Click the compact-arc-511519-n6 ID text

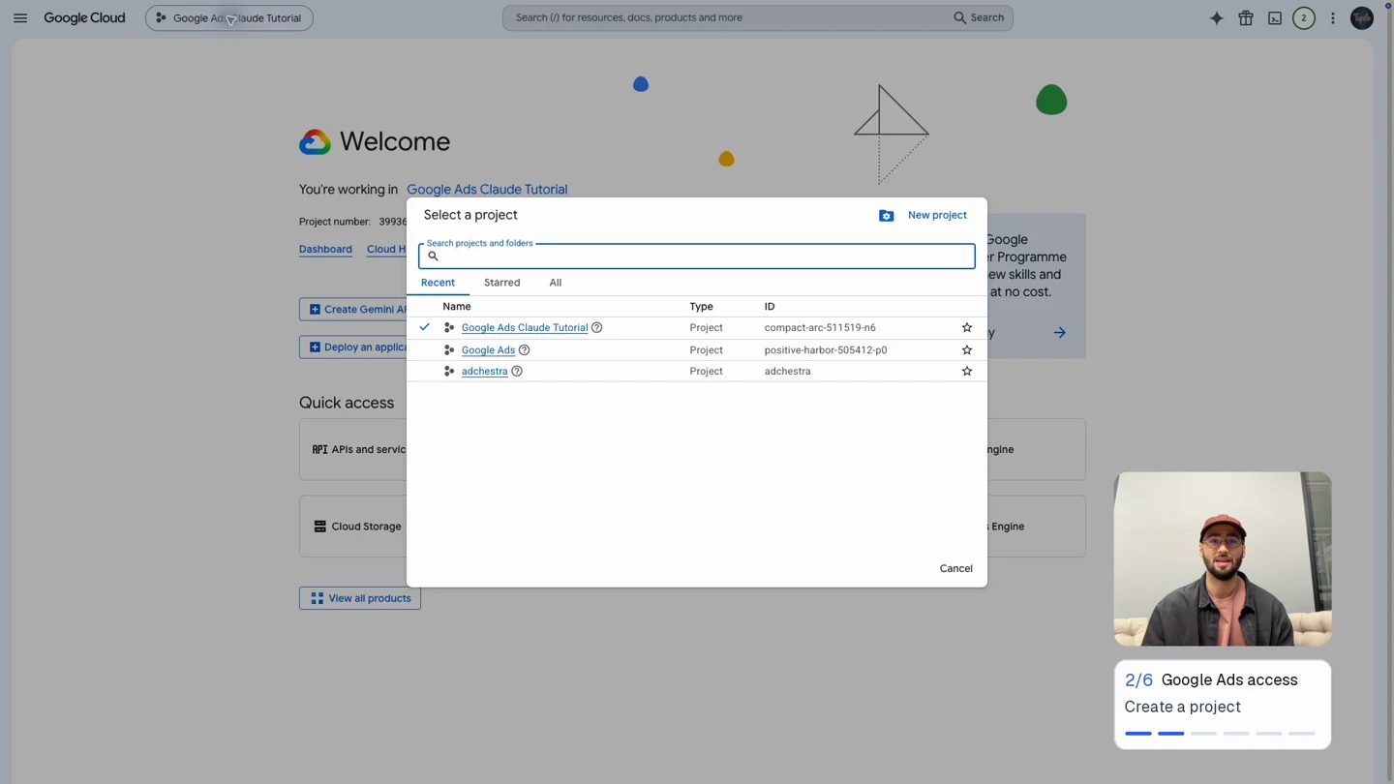[x=820, y=327]
